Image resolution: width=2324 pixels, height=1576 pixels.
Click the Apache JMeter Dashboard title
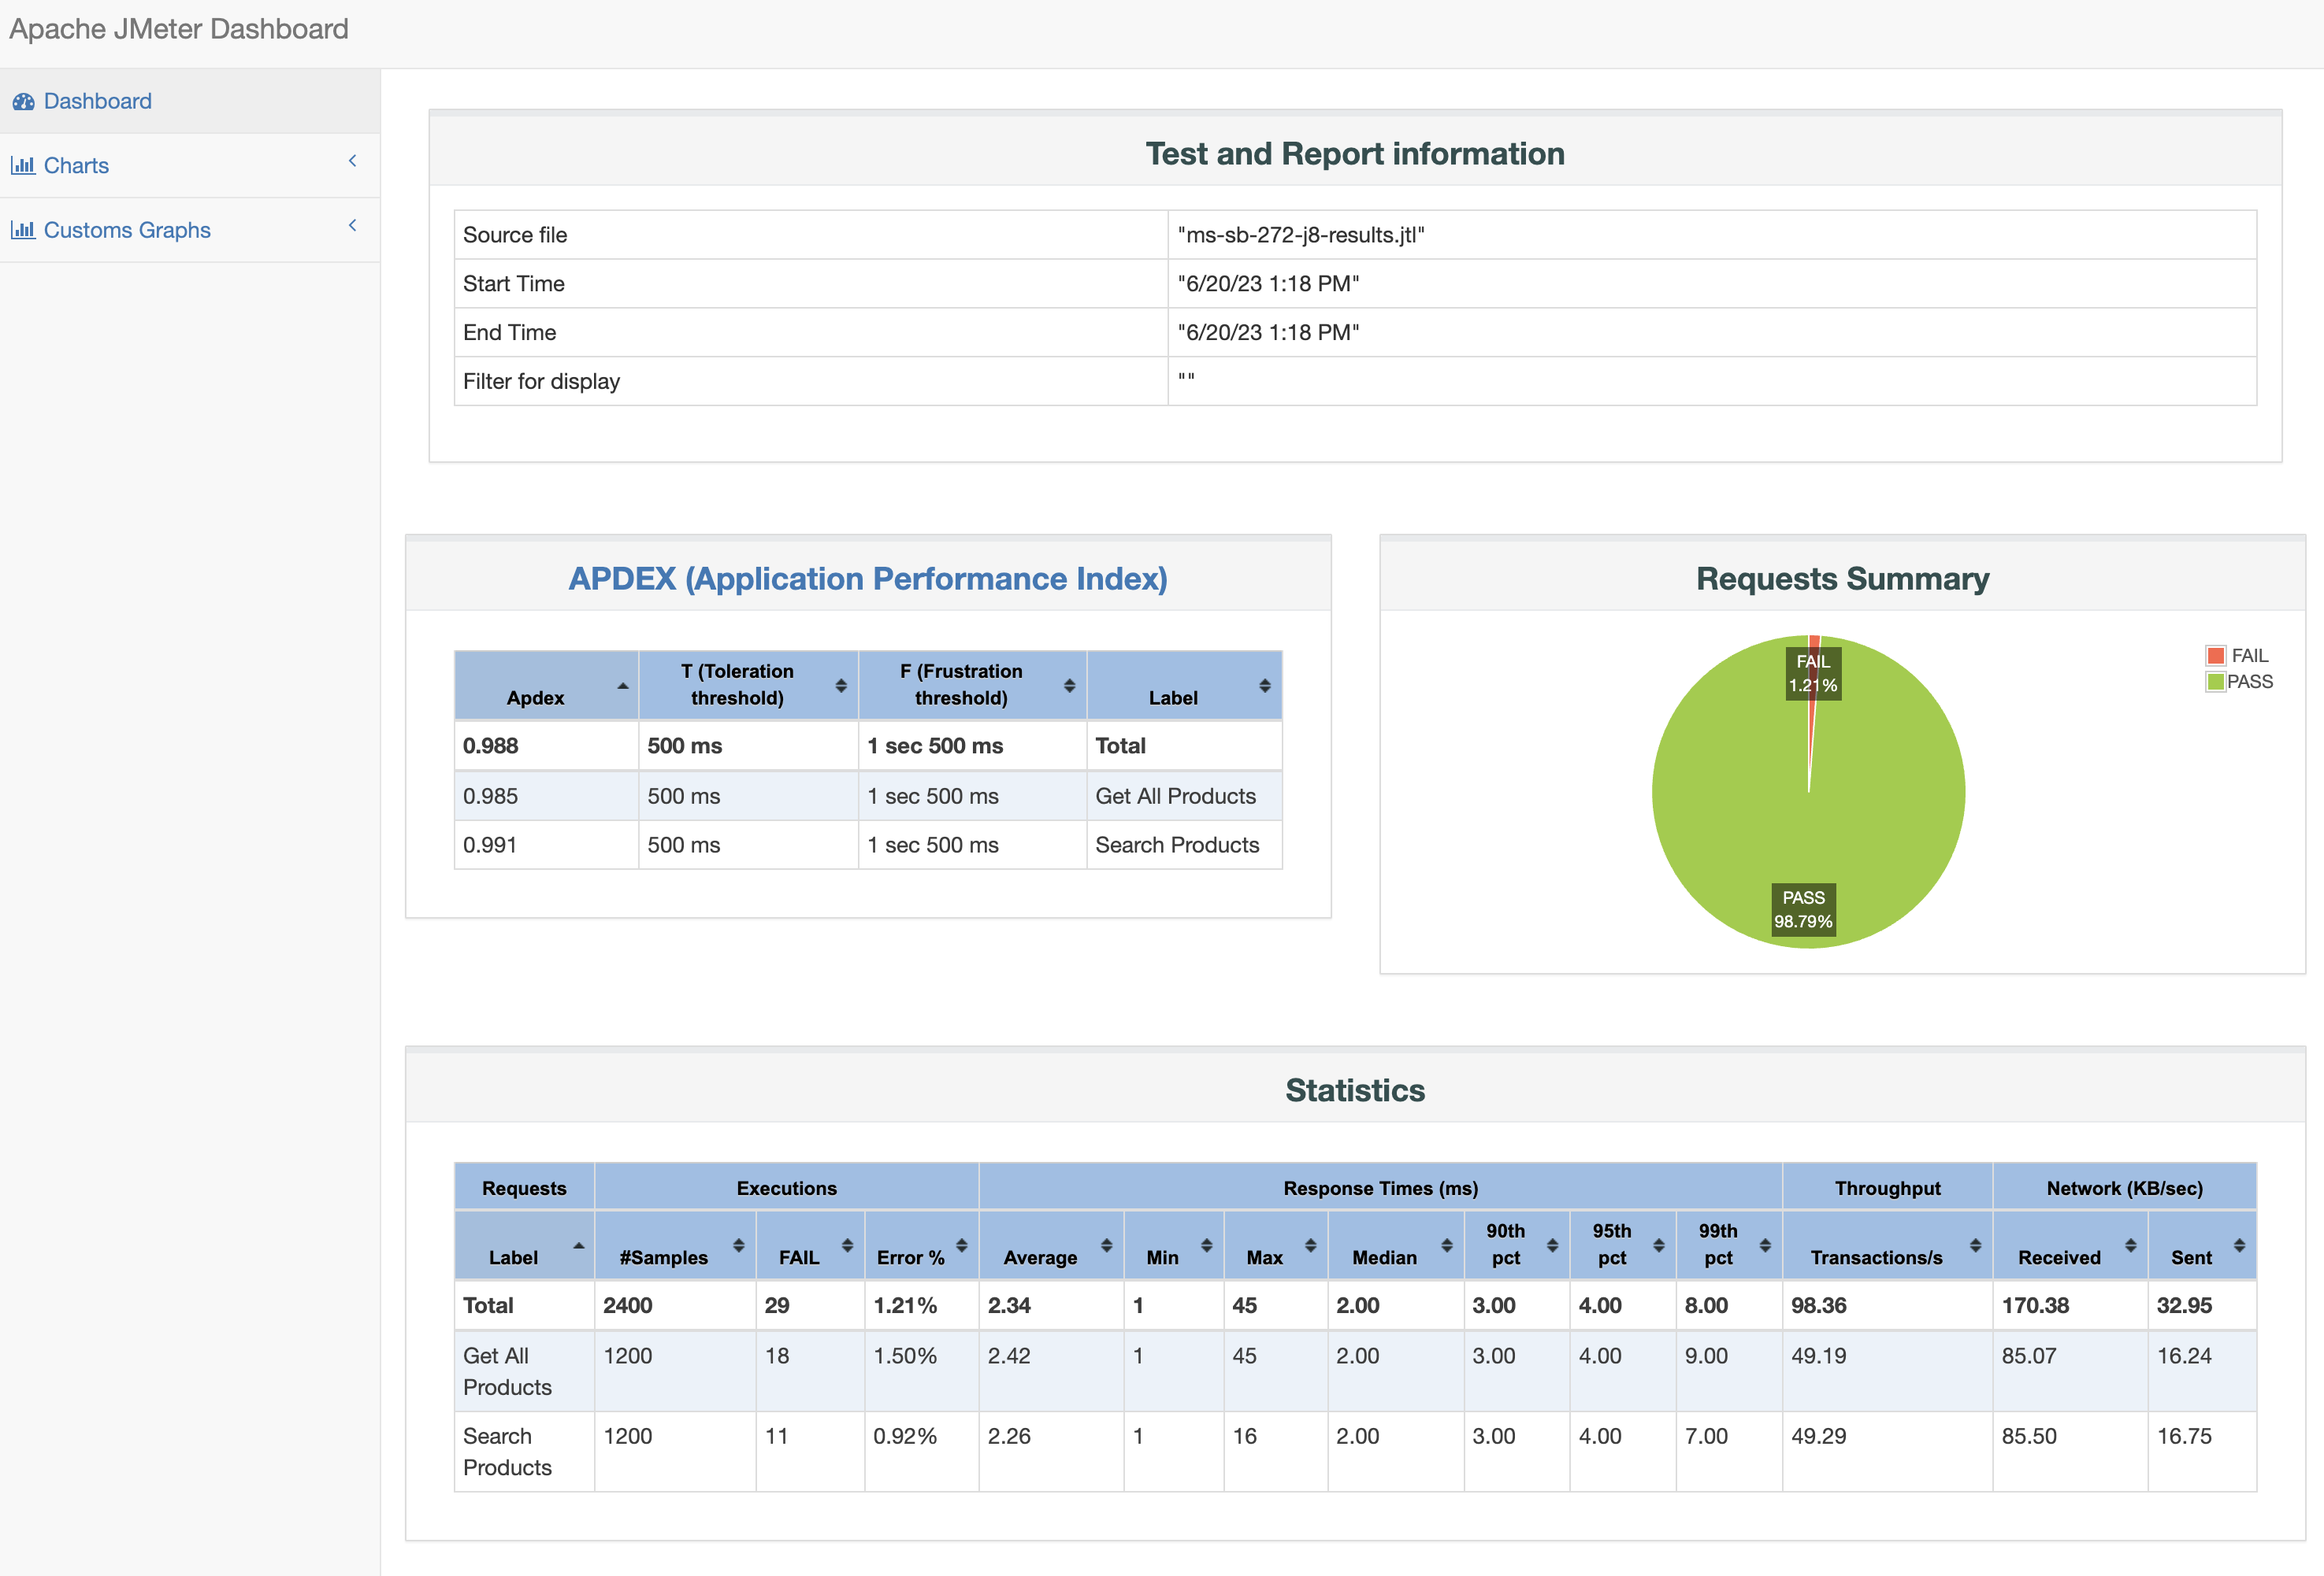click(x=179, y=29)
